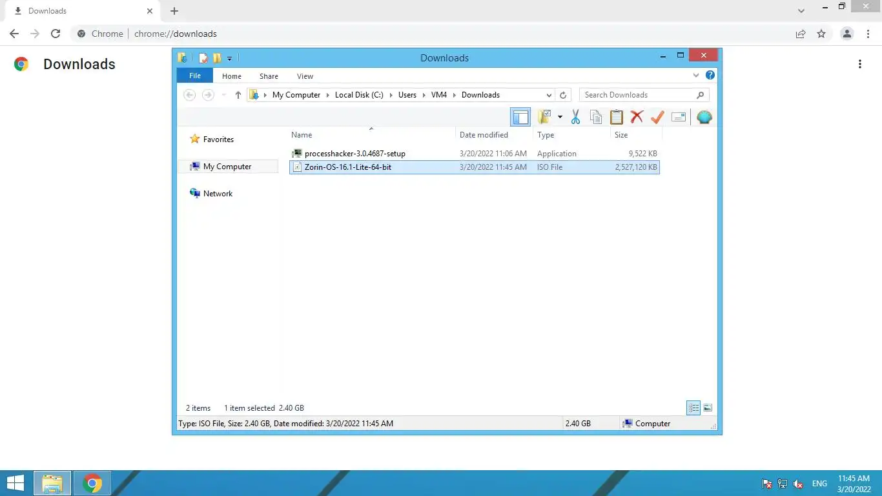
Task: Open the Home ribbon tab
Action: 232,76
